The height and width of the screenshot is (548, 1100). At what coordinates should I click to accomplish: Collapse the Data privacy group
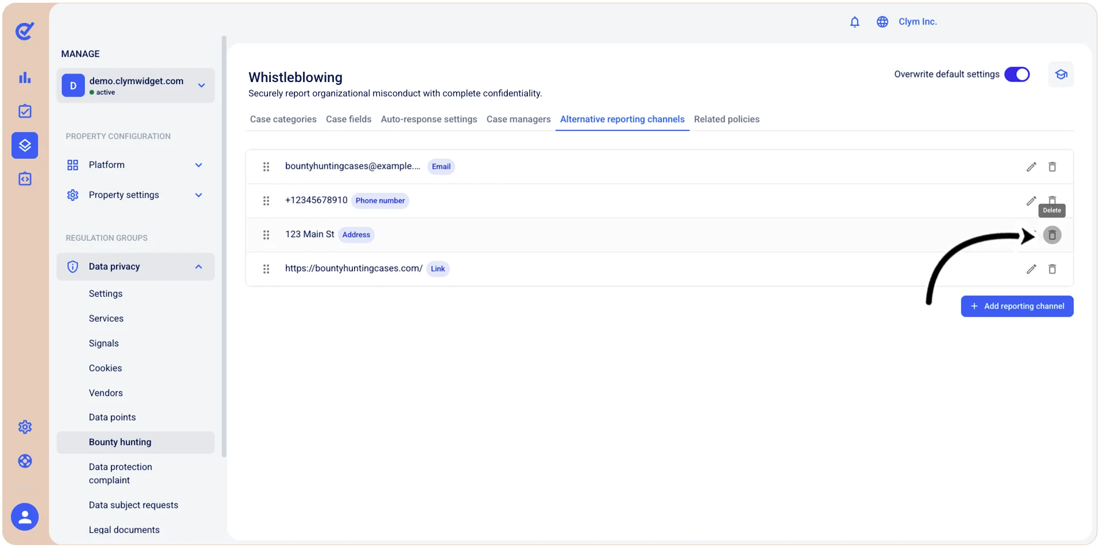135,267
